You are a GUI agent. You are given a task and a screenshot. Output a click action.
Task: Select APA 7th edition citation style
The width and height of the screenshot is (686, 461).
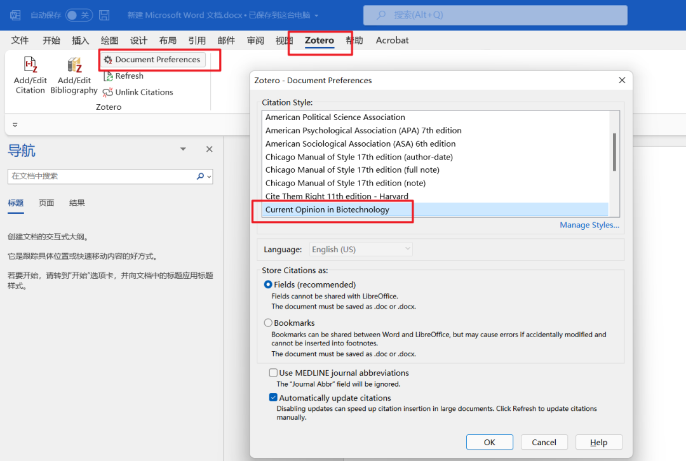click(x=435, y=130)
